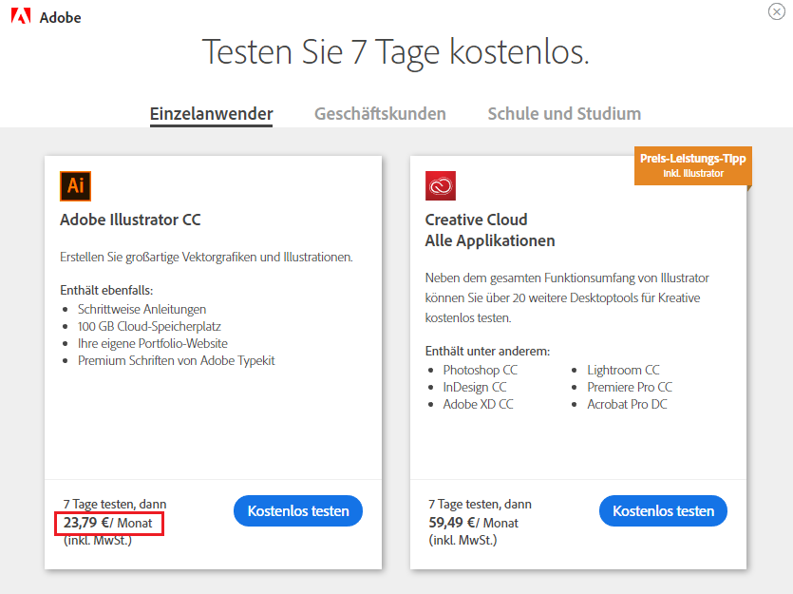This screenshot has width=793, height=594.
Task: Click 100 GB Cloud-Speicherplatz list item
Action: [x=149, y=326]
